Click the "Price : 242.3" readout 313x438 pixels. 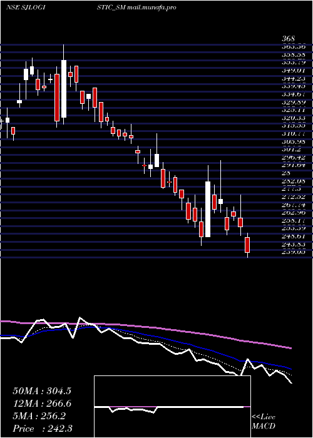point(43,428)
